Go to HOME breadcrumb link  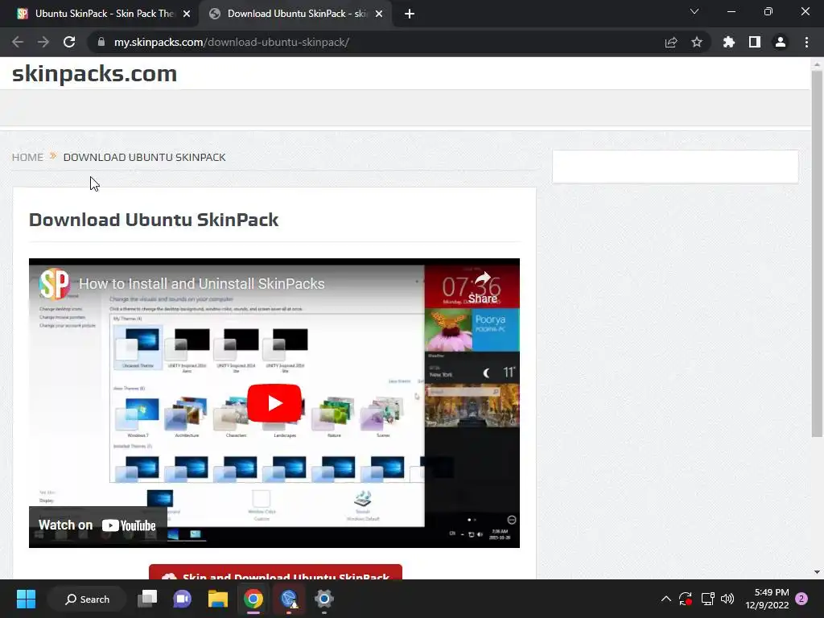[28, 157]
